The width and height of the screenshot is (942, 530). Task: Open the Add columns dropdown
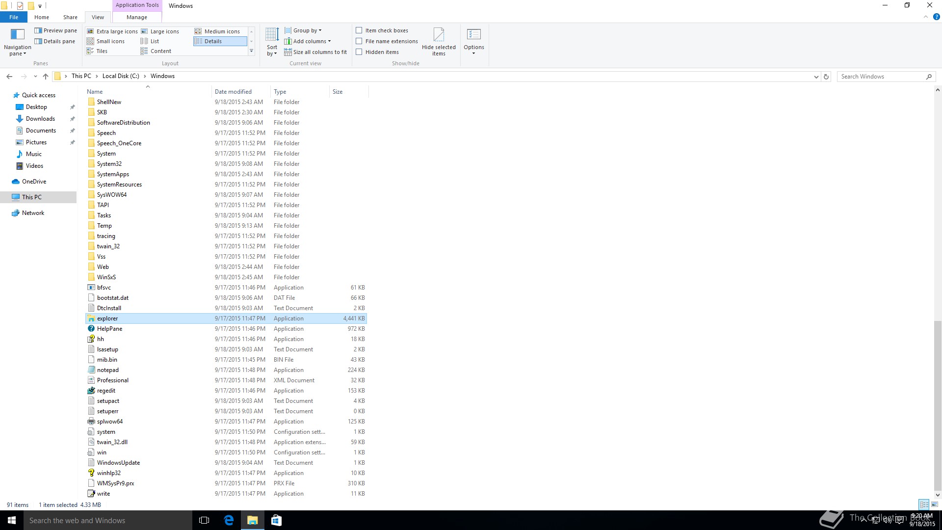[x=311, y=41]
